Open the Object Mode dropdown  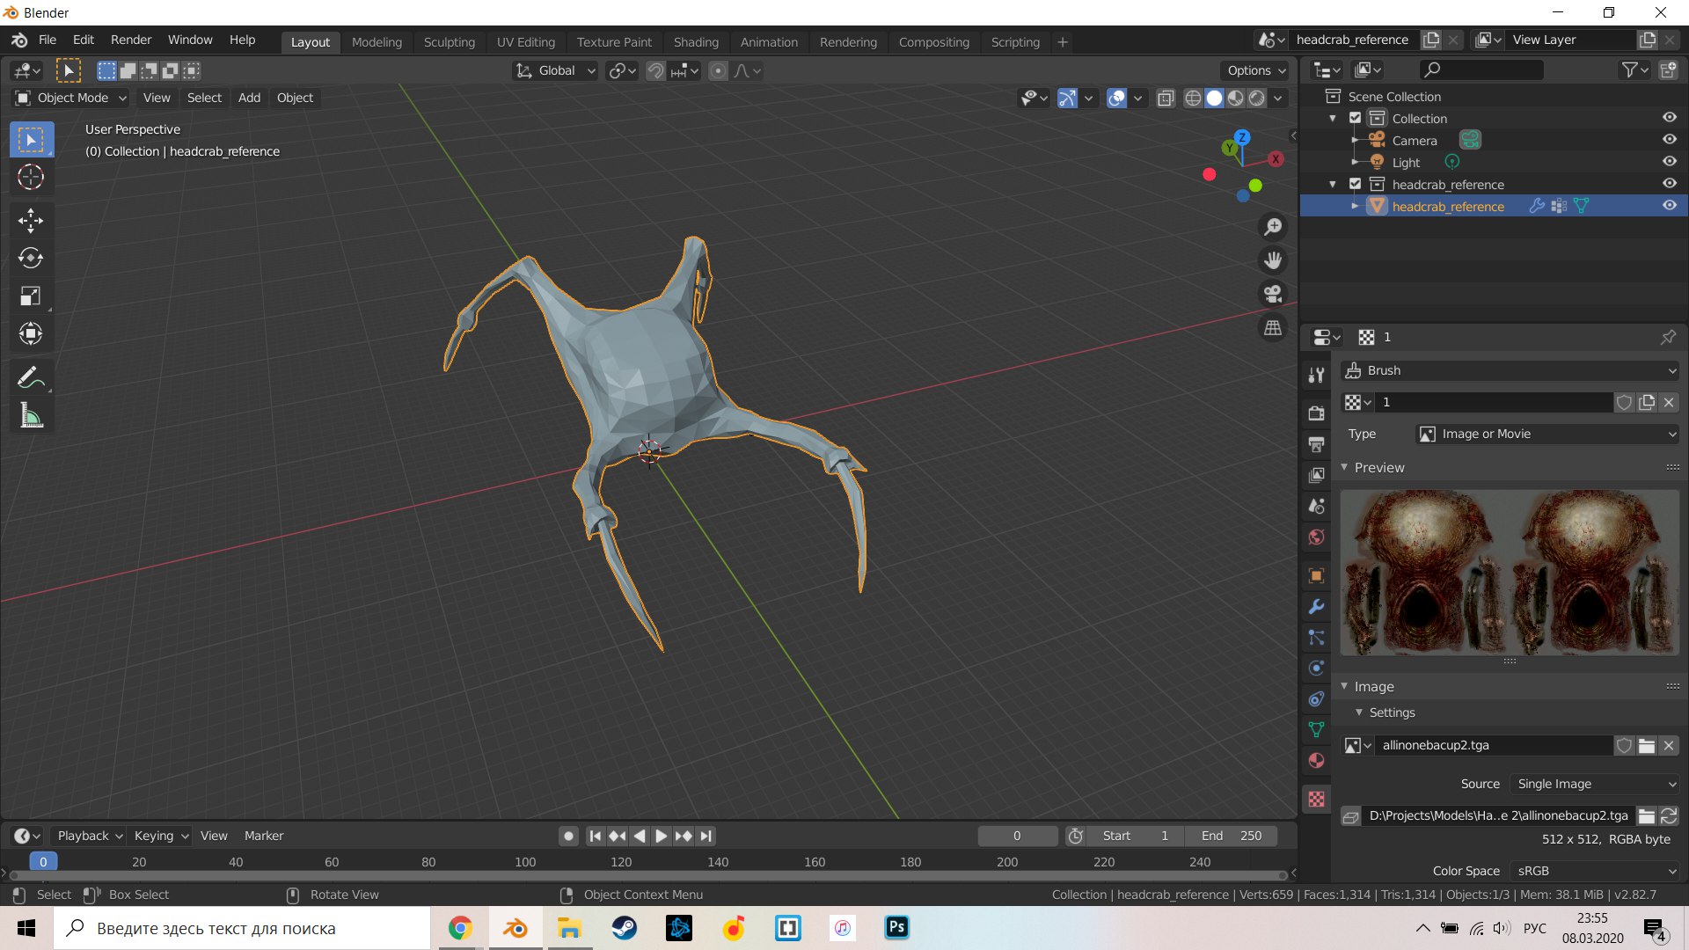(x=72, y=98)
